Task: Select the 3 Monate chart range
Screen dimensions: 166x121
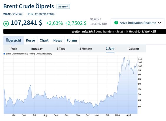Action: click(x=86, y=49)
